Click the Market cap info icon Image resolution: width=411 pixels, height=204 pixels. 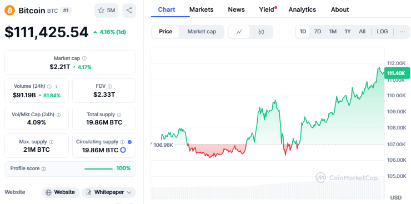tap(84, 58)
